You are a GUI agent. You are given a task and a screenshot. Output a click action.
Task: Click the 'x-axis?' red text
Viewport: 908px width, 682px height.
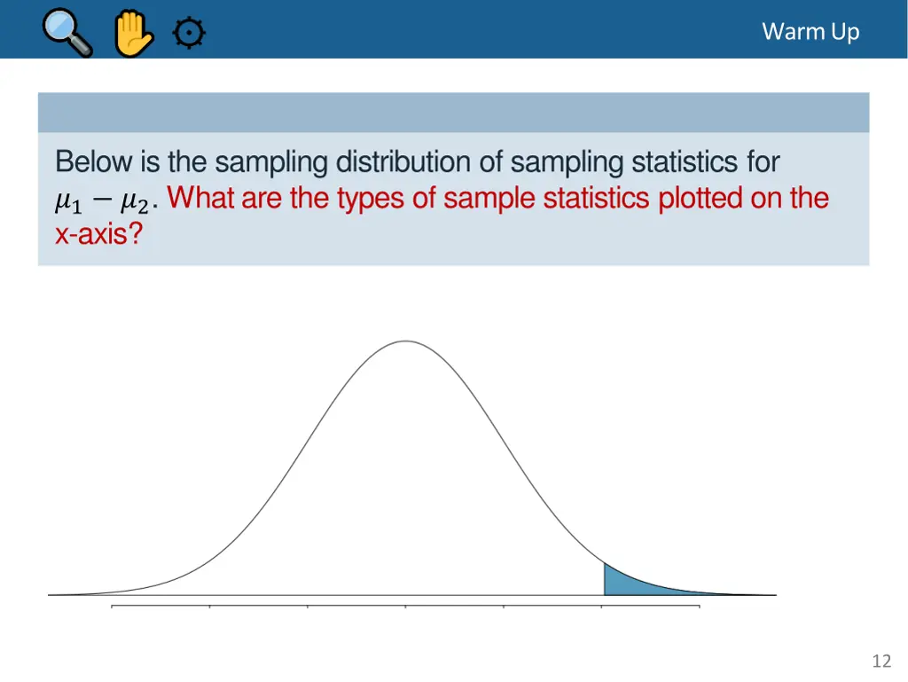[98, 234]
